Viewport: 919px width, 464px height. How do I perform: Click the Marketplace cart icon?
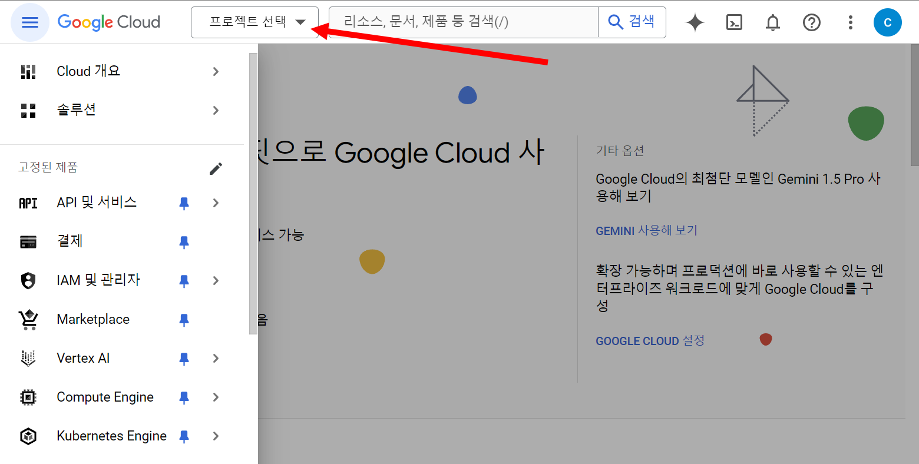click(28, 320)
